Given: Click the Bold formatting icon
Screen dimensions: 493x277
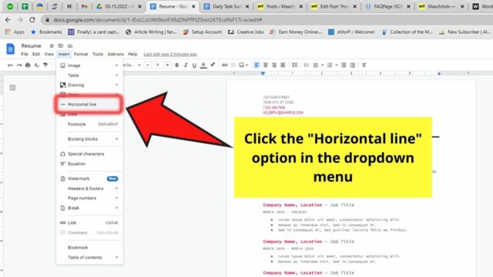Looking at the screenshot, I should [177, 65].
